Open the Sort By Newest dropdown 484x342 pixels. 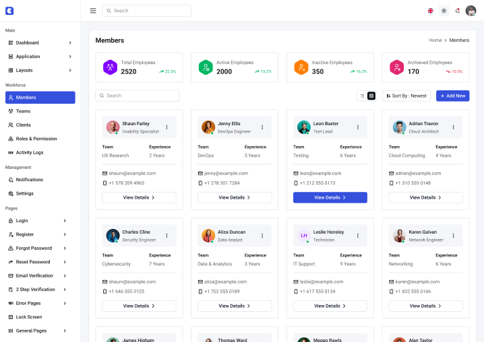(406, 96)
